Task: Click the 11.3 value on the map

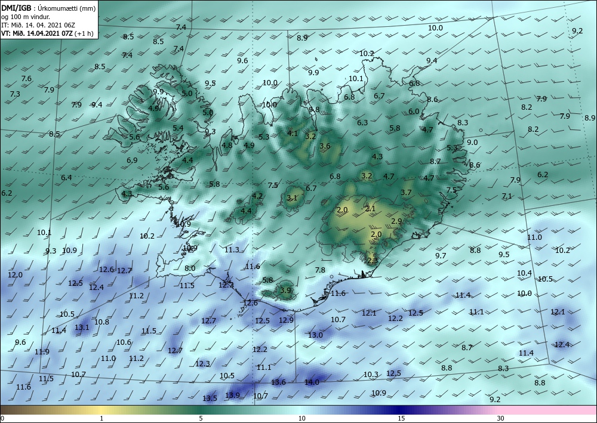Action: (x=232, y=249)
